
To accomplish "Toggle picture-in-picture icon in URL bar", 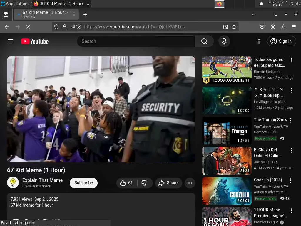I will (x=225, y=27).
